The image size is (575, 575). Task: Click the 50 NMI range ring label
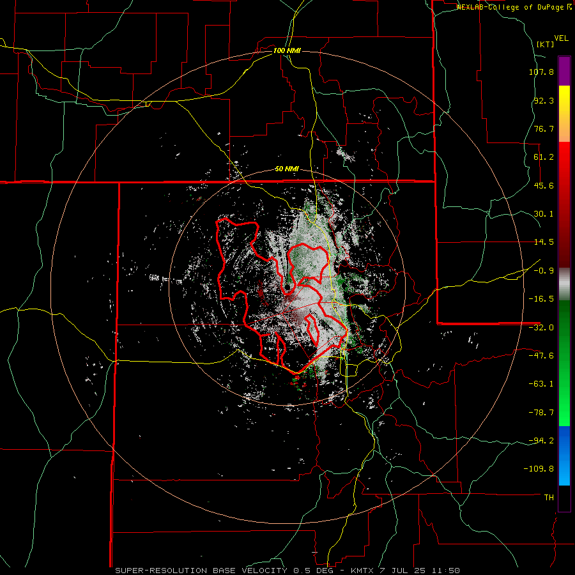click(x=287, y=169)
